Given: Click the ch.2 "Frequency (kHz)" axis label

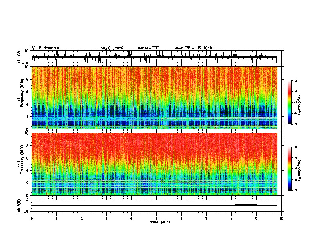Looking at the screenshot, I should tap(22, 159).
